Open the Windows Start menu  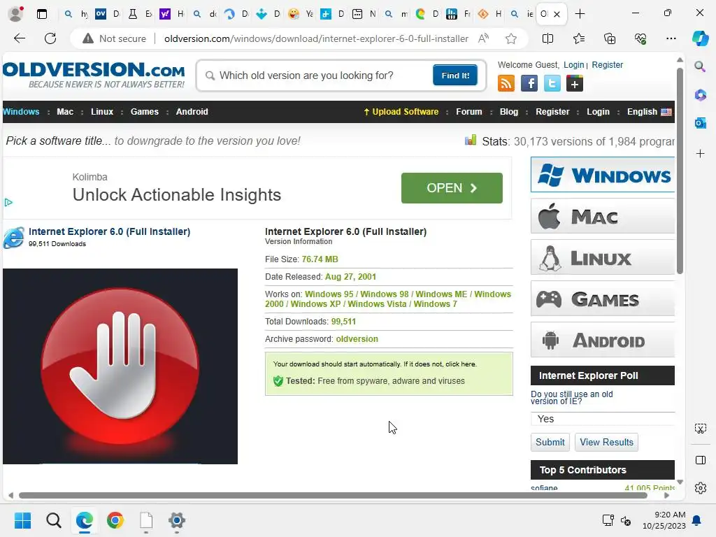pyautogui.click(x=22, y=520)
